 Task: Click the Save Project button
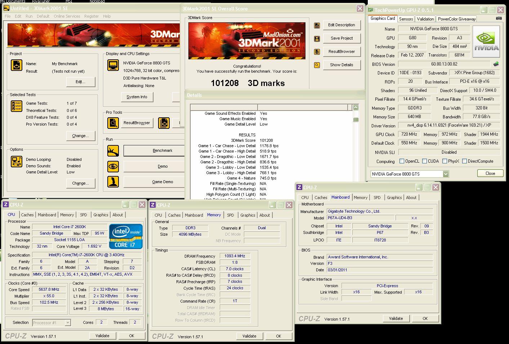pos(341,39)
